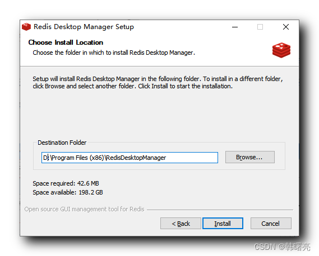Click the 'Choose Install Location' heading
Screen dimensions: 319x256
[x=66, y=42]
